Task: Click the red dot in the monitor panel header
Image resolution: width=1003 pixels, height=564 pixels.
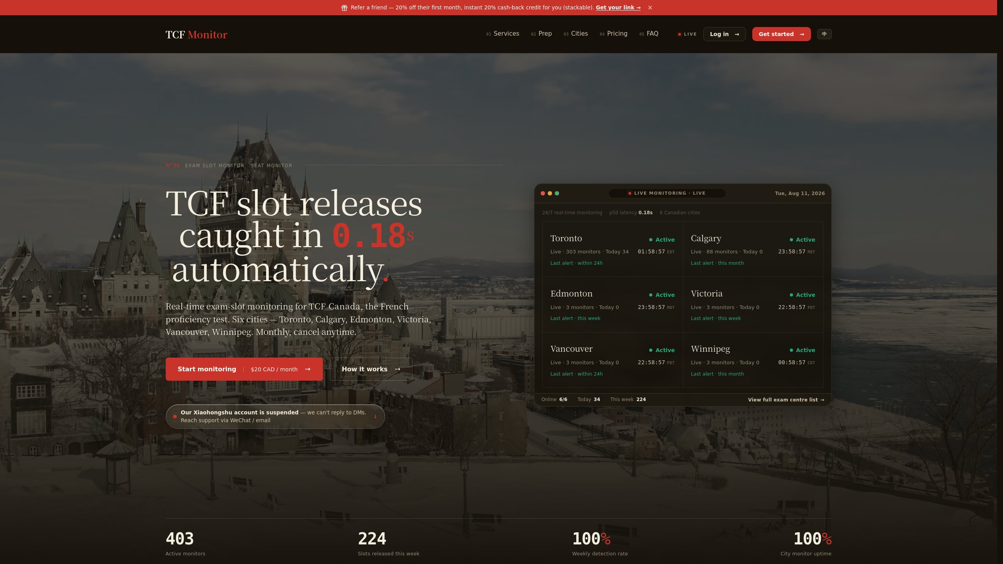Action: tap(543, 193)
